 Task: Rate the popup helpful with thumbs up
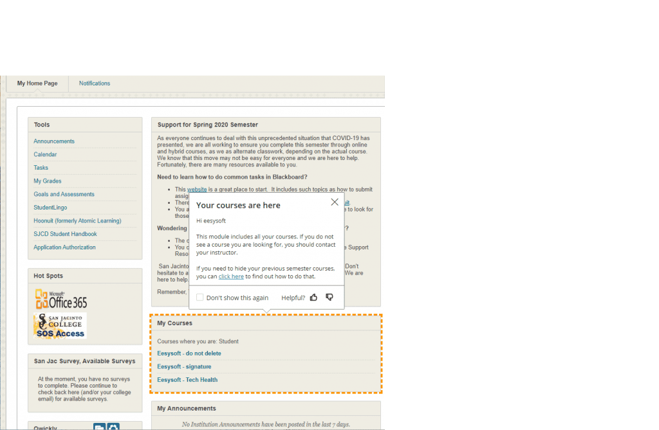click(x=313, y=297)
